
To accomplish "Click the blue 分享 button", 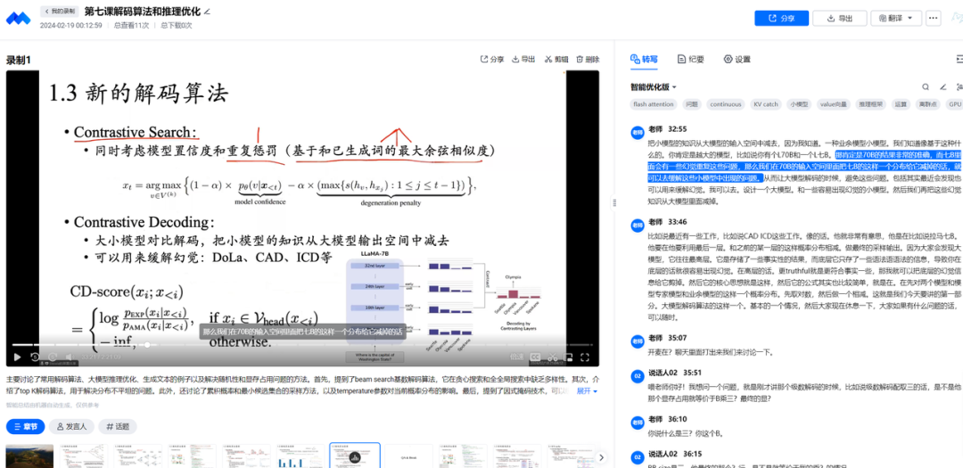I will click(782, 19).
